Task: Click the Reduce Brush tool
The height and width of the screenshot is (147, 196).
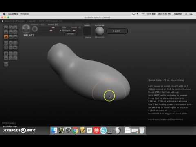Action: point(6,43)
